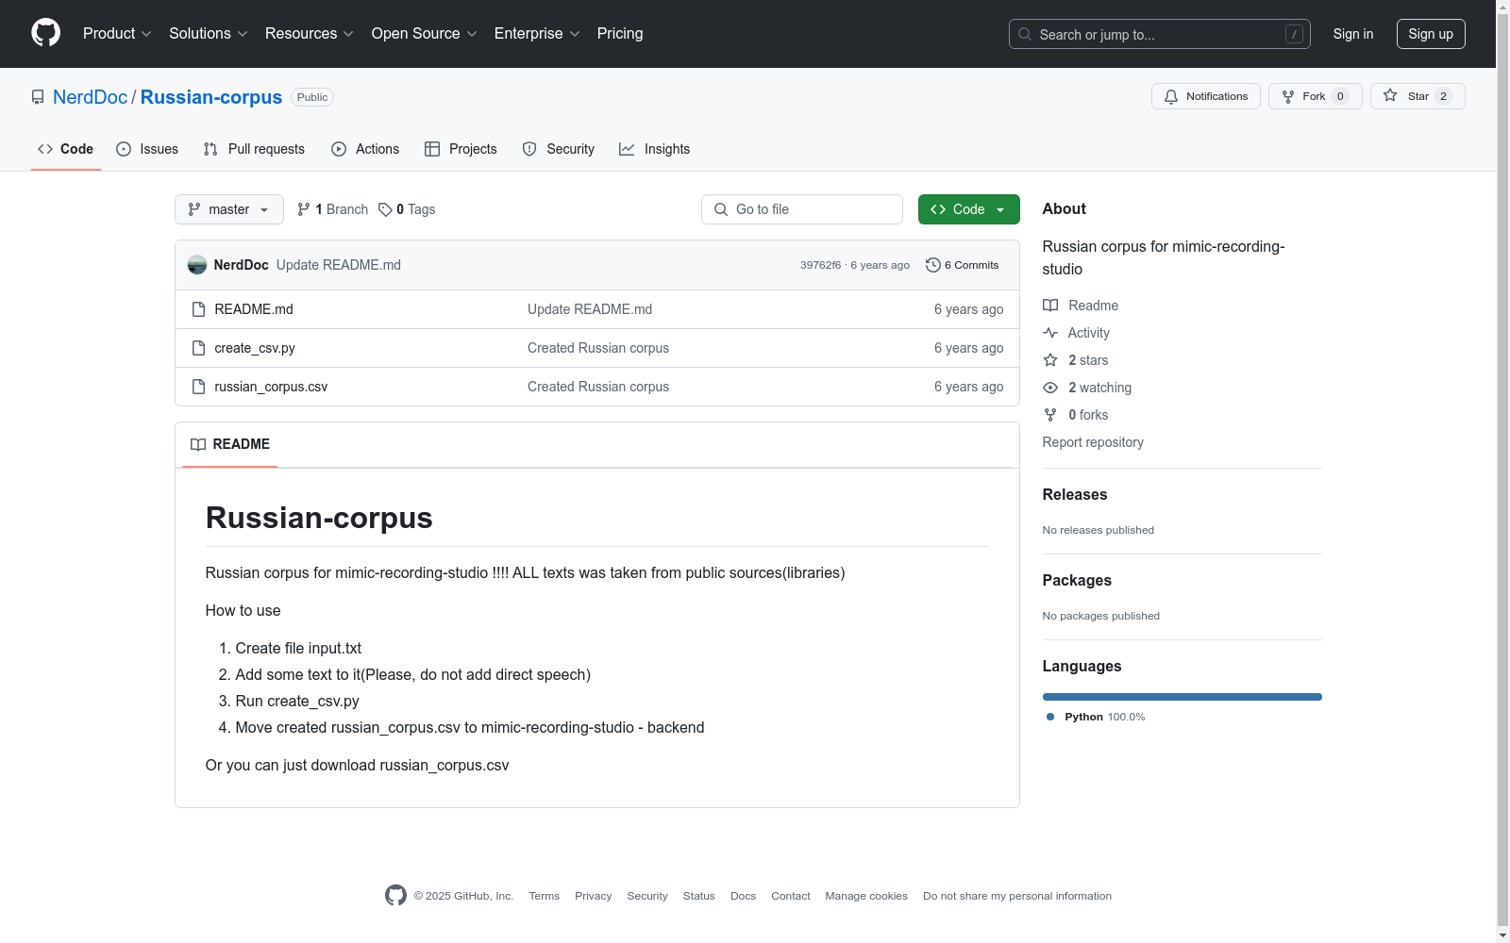Open the 39762f6 commit hash
1510x943 pixels.
click(820, 265)
